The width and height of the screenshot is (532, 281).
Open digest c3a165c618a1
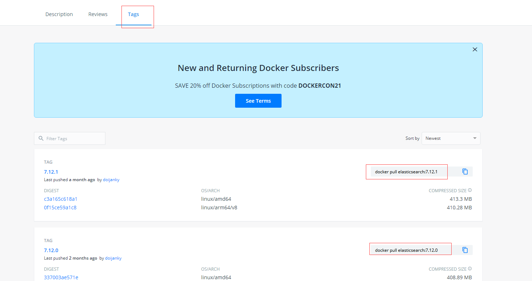(x=61, y=199)
